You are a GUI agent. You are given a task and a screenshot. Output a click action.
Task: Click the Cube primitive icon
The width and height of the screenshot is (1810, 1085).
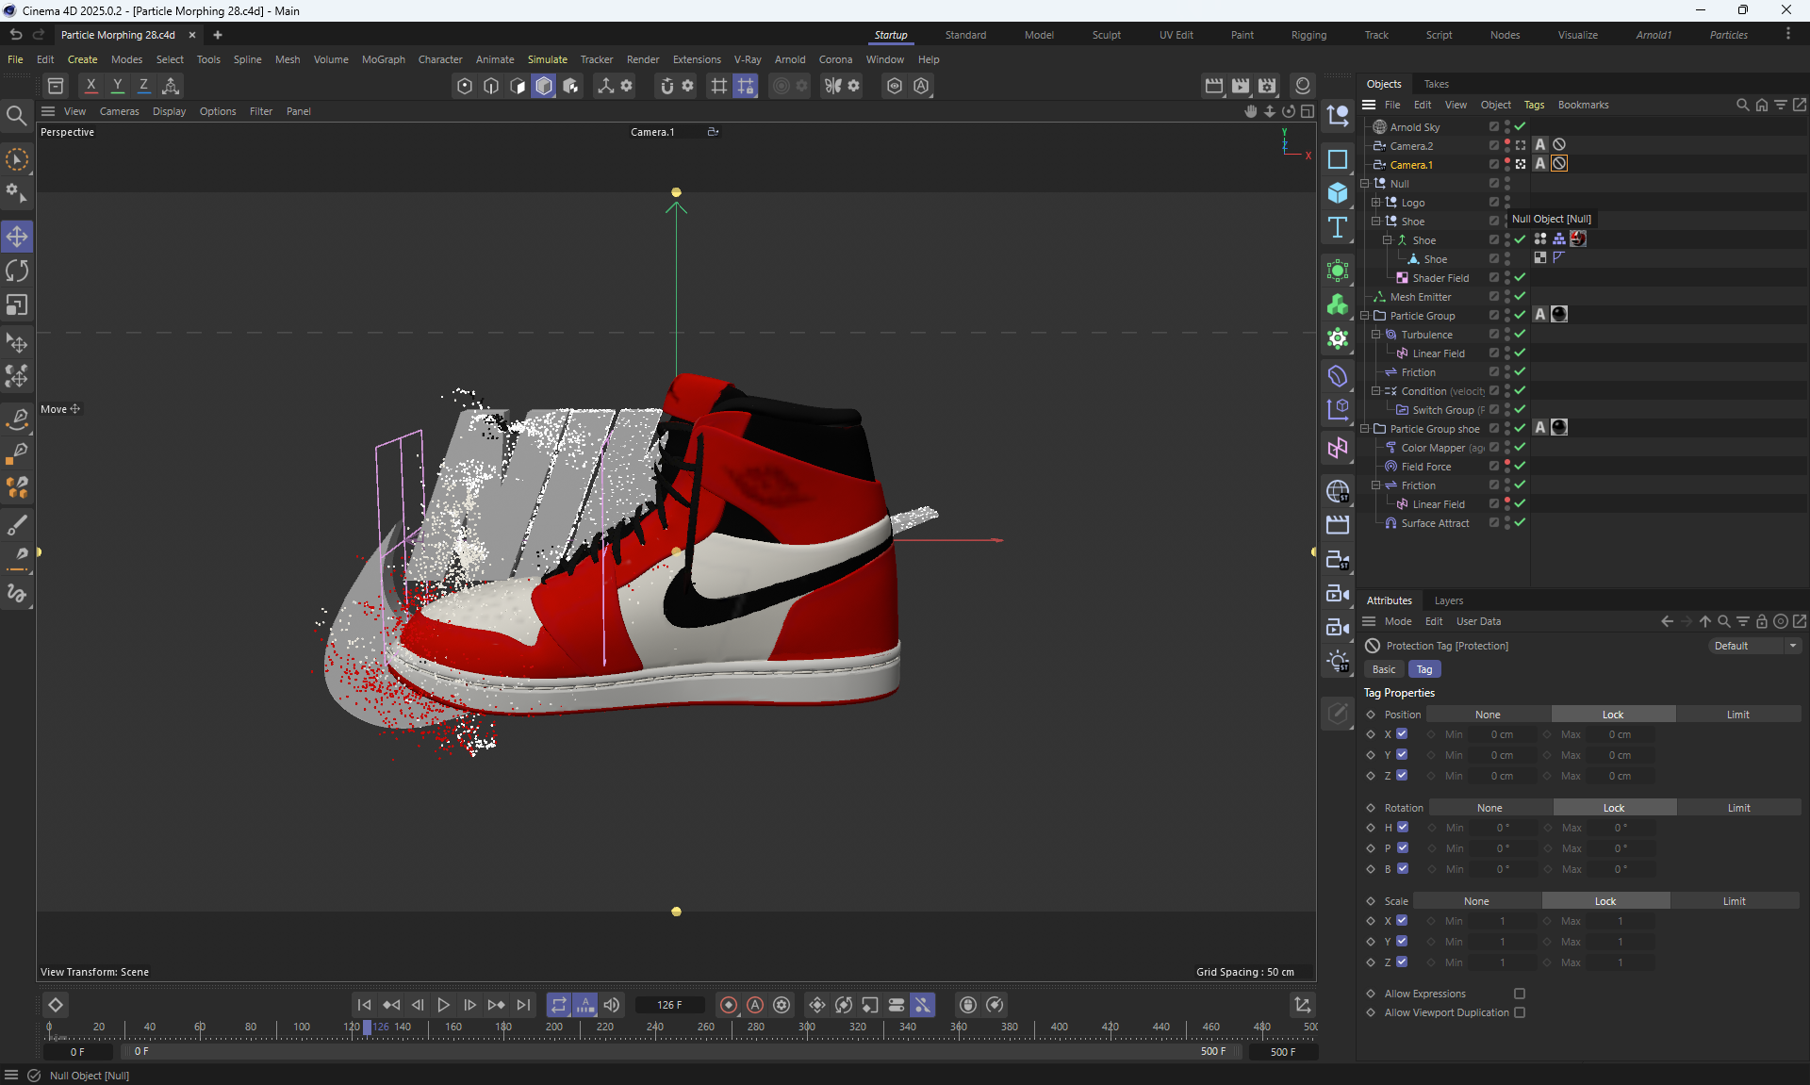click(1337, 193)
